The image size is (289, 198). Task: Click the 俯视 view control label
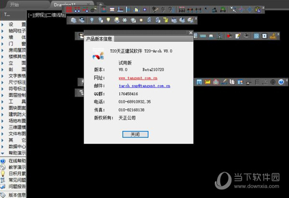39,15
